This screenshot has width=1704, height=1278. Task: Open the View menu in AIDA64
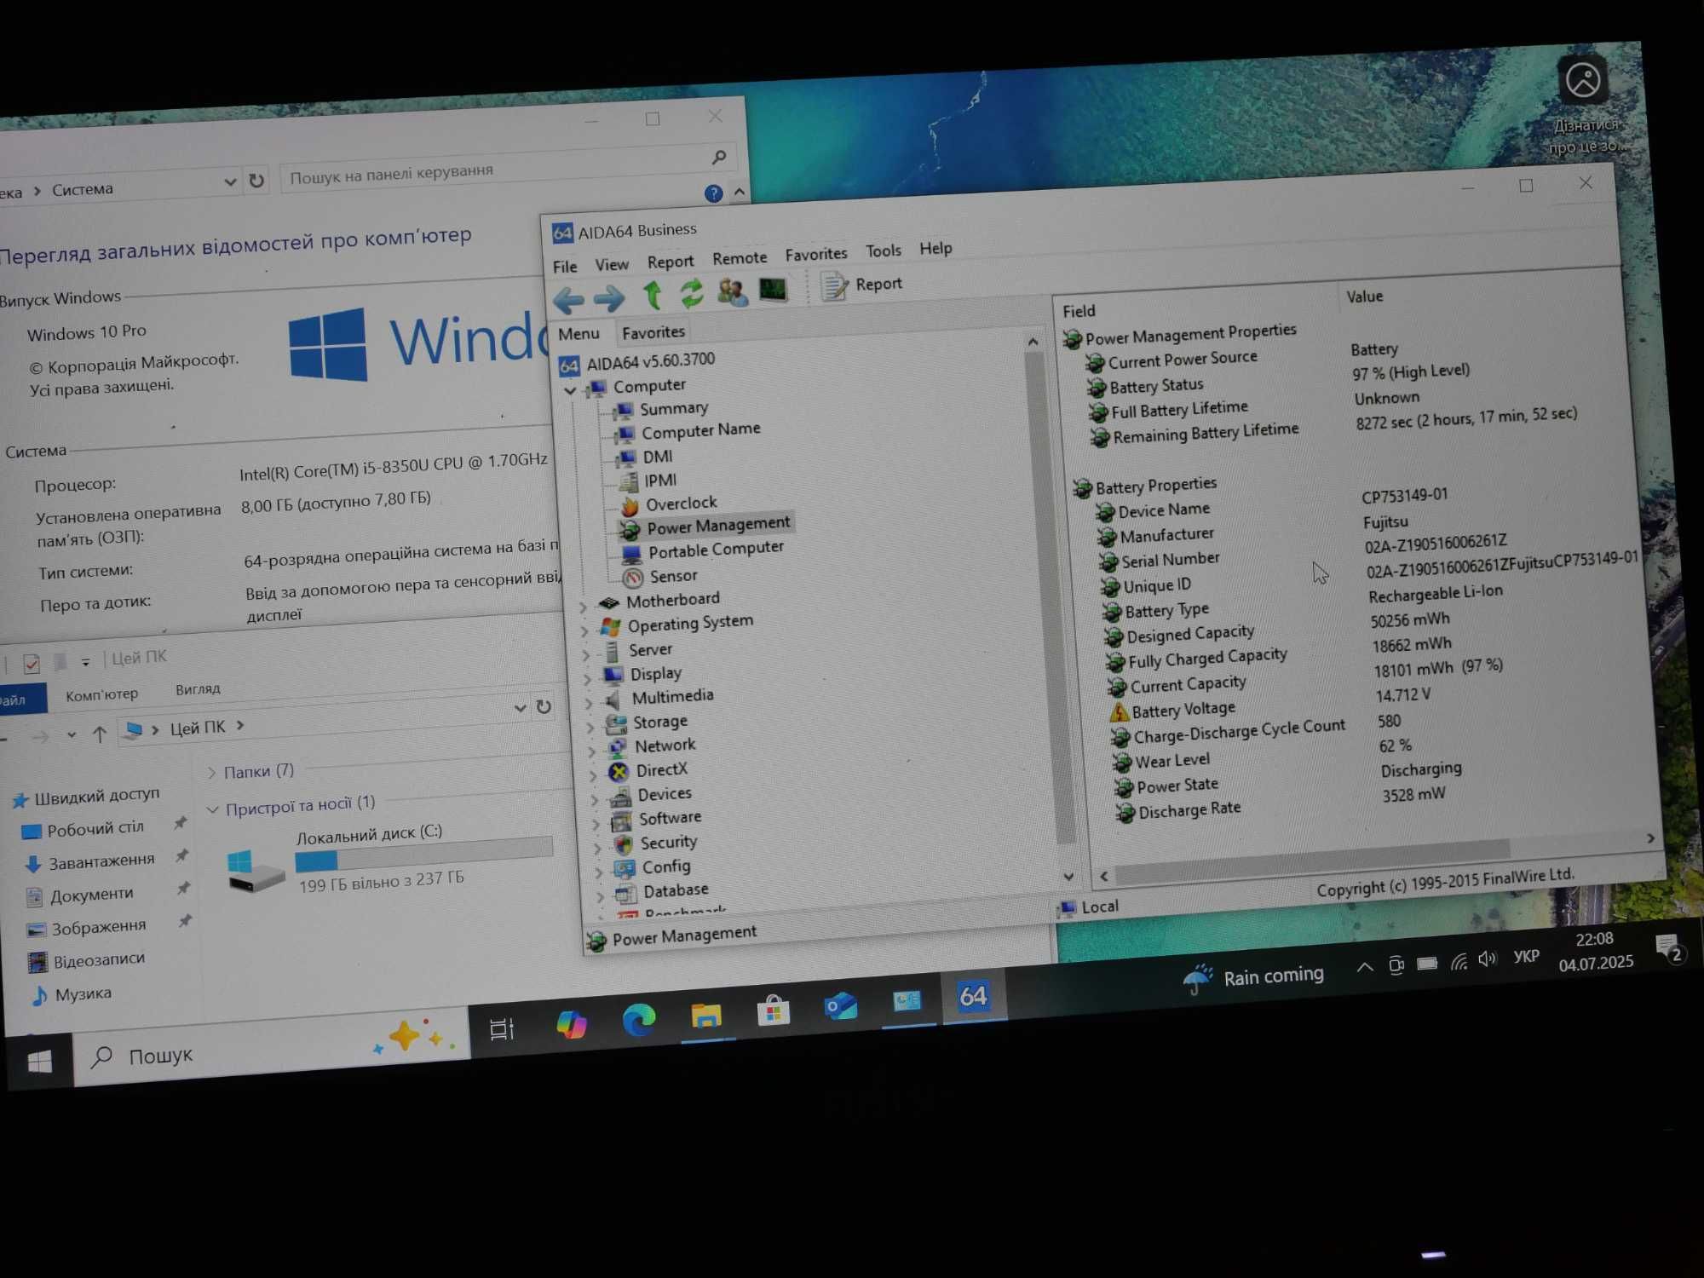point(611,265)
